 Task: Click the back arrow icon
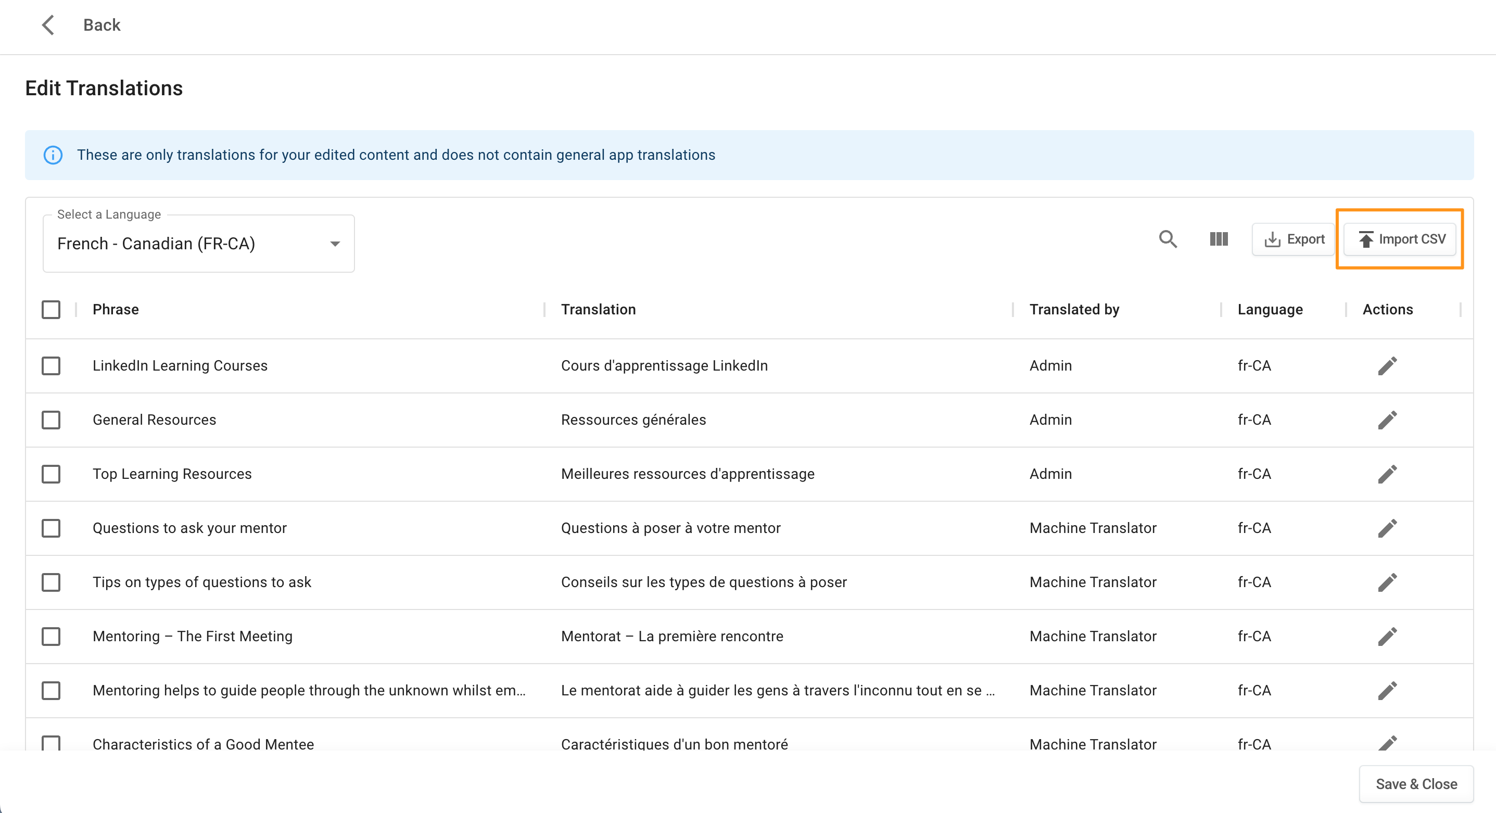coord(48,25)
